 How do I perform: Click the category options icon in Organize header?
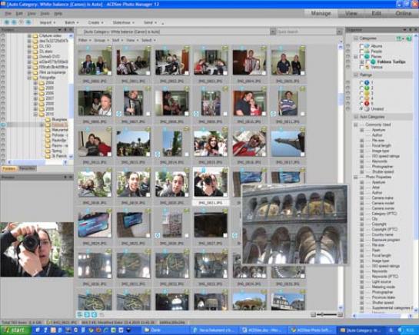tap(400, 38)
